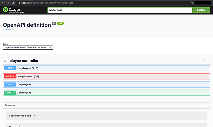The width and height of the screenshot is (213, 127).
Task: Click the ContentDisposition schema name
Action: [20, 116]
